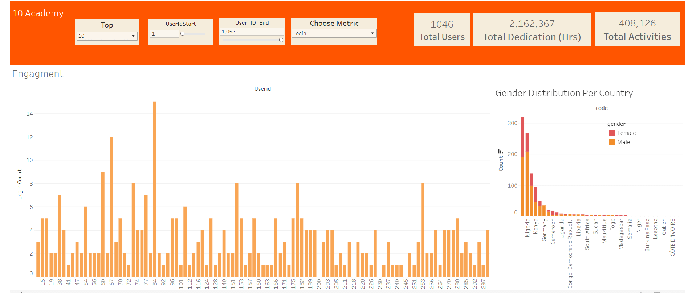Click the Female legend label
The height and width of the screenshot is (293, 692).
pyautogui.click(x=627, y=133)
